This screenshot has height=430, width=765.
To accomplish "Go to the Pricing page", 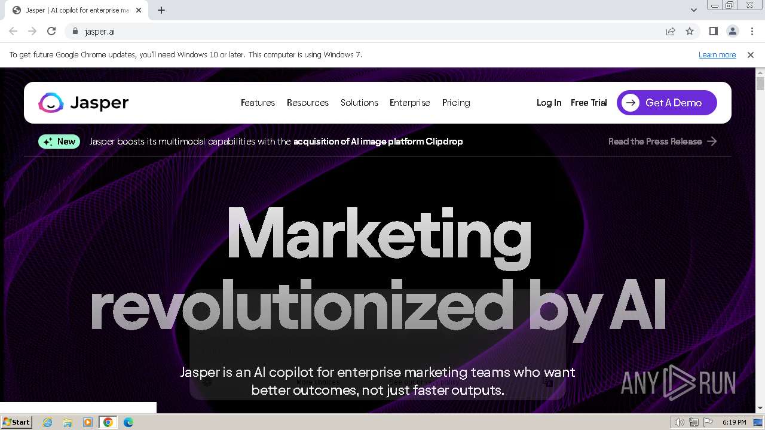I will tap(456, 103).
